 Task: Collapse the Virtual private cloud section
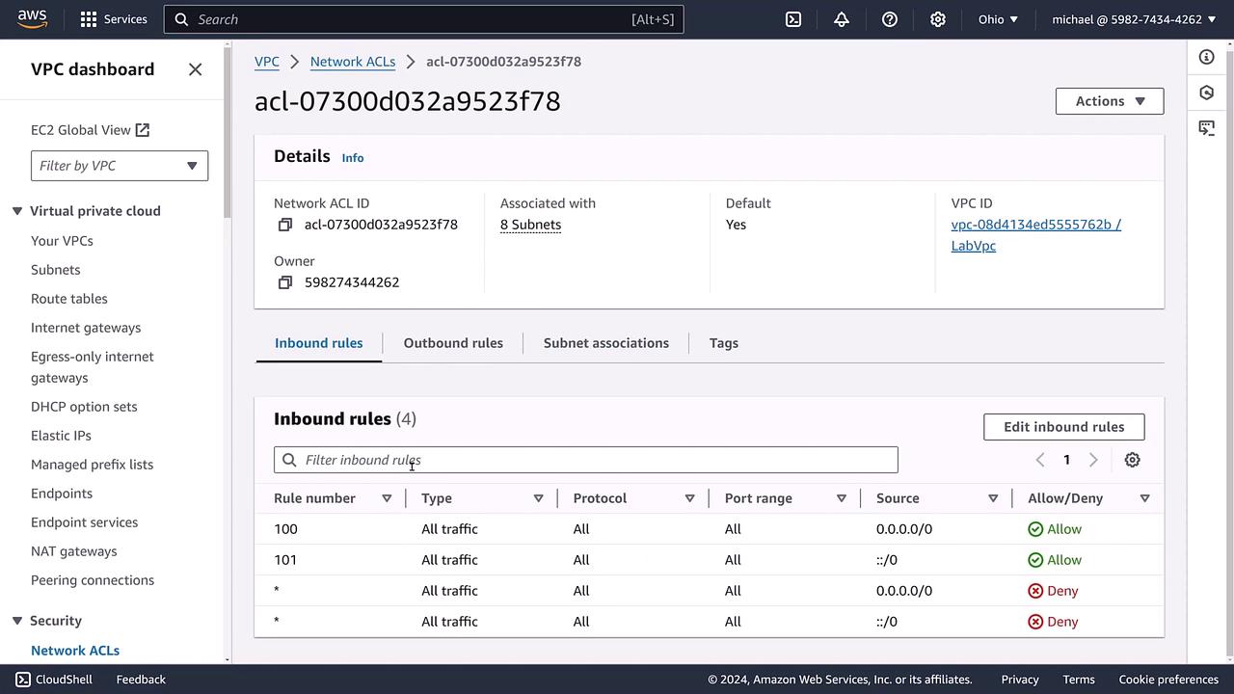pyautogui.click(x=17, y=211)
